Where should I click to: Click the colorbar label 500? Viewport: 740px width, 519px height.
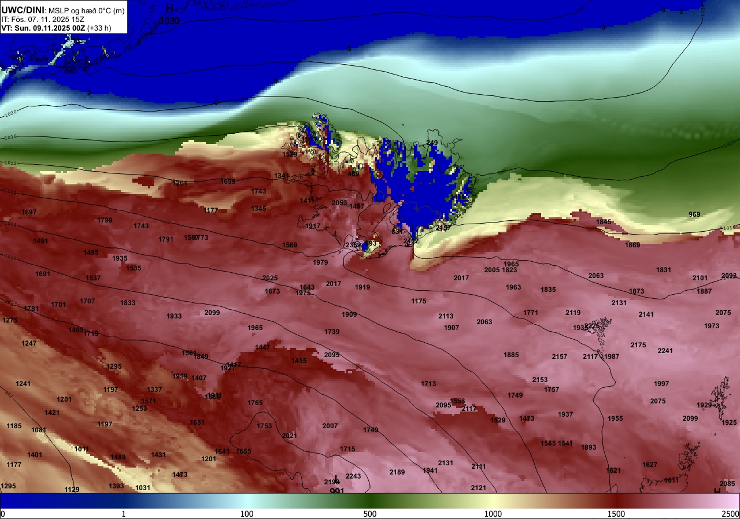click(370, 514)
